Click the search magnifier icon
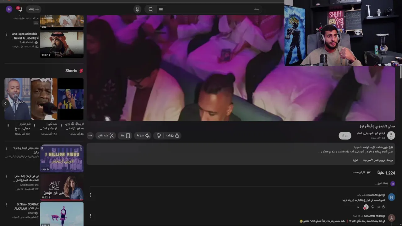The image size is (402, 226). pos(151,9)
